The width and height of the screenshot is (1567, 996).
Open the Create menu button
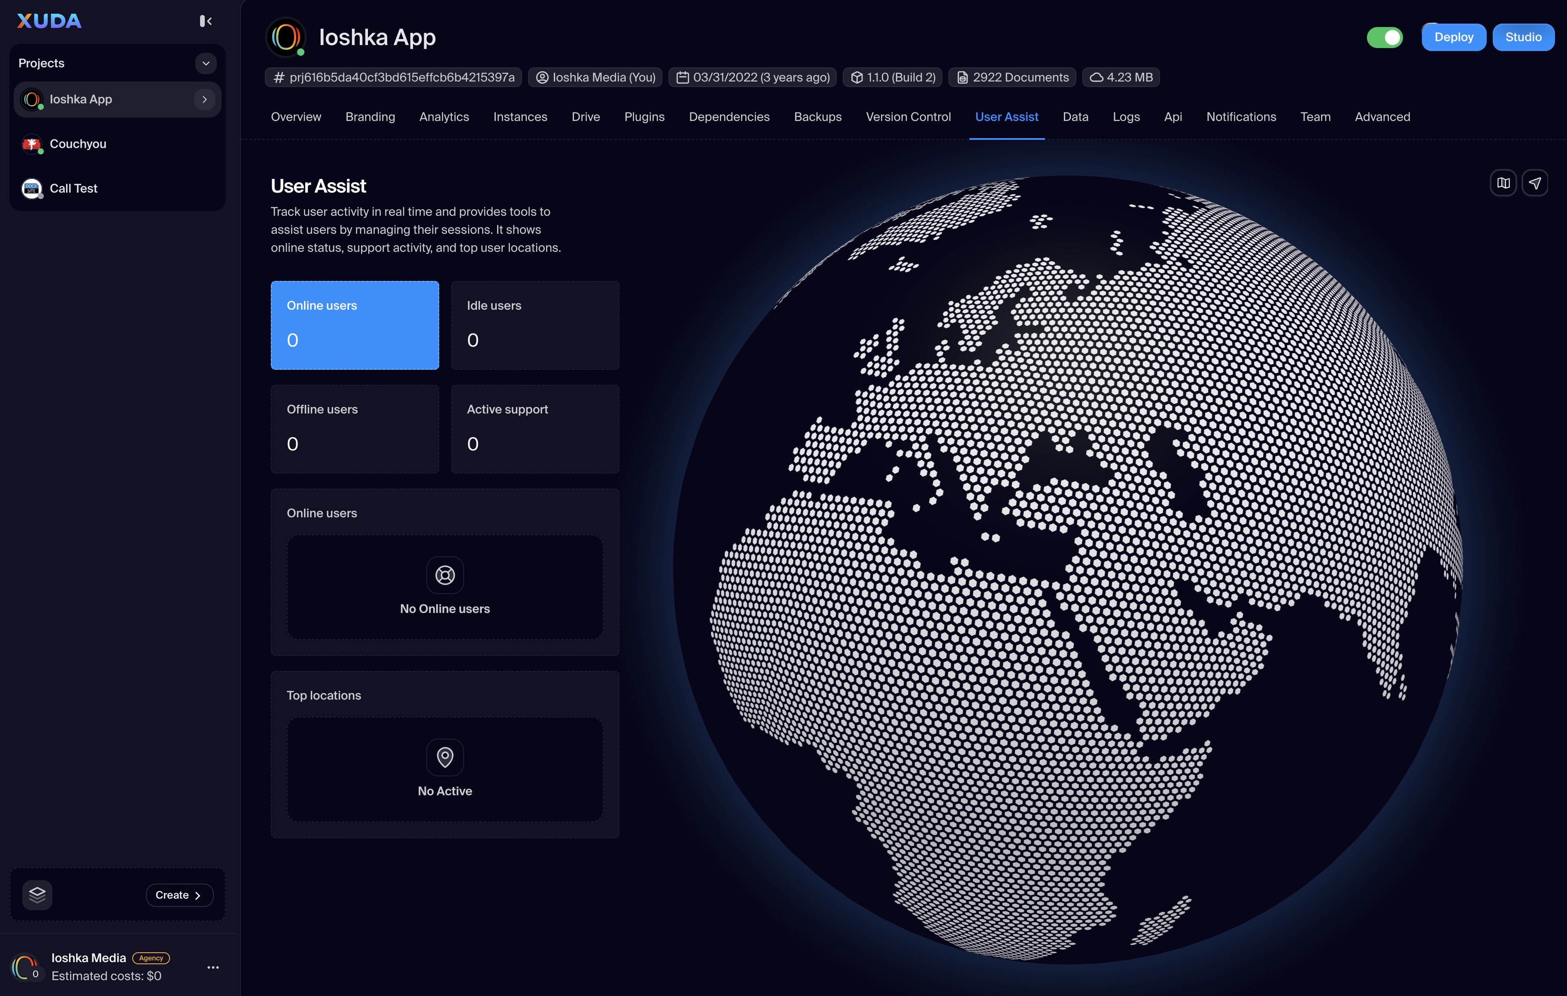point(179,895)
